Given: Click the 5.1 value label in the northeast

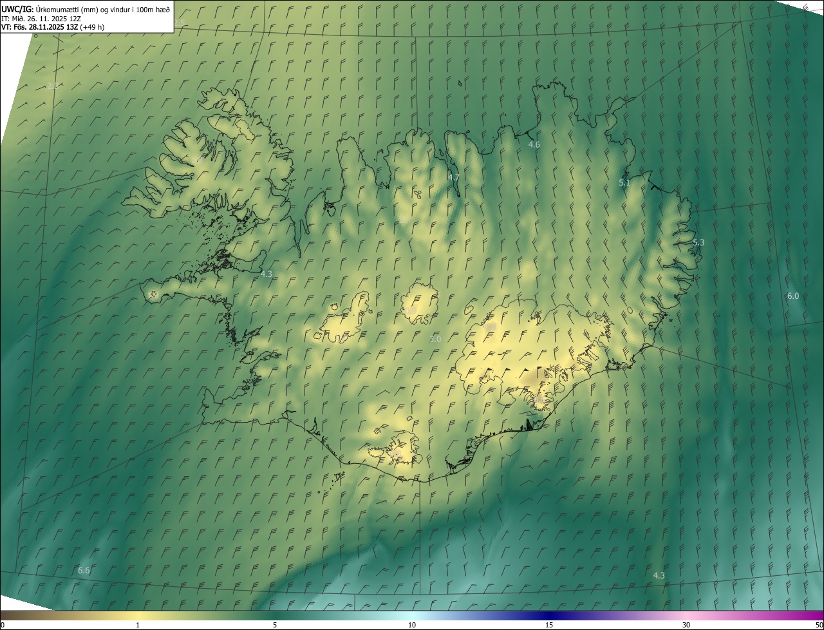Looking at the screenshot, I should 624,183.
